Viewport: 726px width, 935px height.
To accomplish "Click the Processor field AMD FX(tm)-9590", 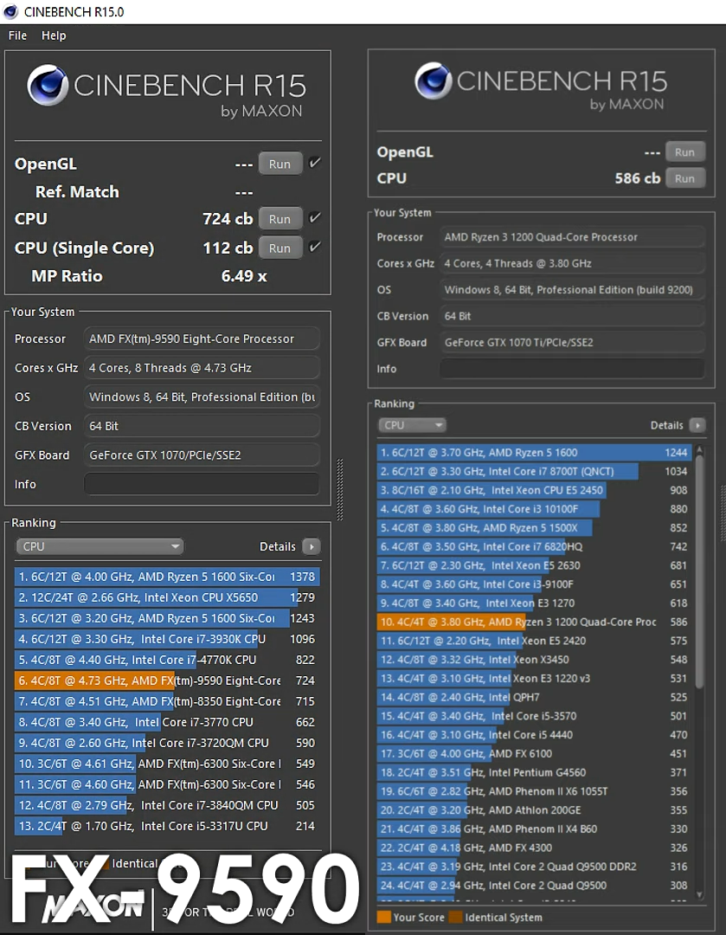I will click(202, 339).
